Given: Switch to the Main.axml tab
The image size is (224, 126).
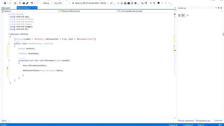Looking at the screenshot, I should [6, 8].
